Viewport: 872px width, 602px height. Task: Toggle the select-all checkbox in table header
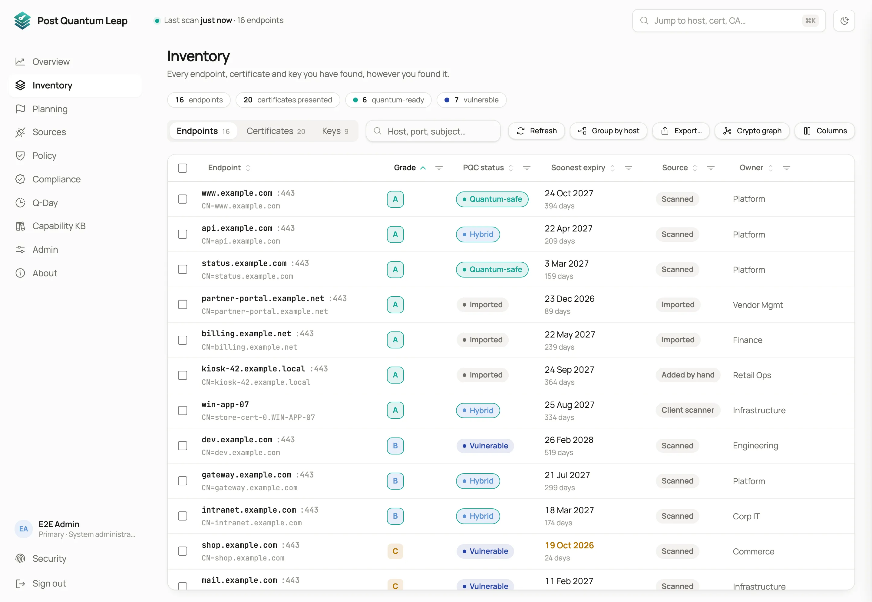[182, 168]
